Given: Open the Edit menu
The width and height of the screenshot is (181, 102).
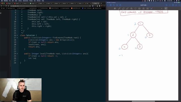Looking at the screenshot, I should pyautogui.click(x=13, y=1).
